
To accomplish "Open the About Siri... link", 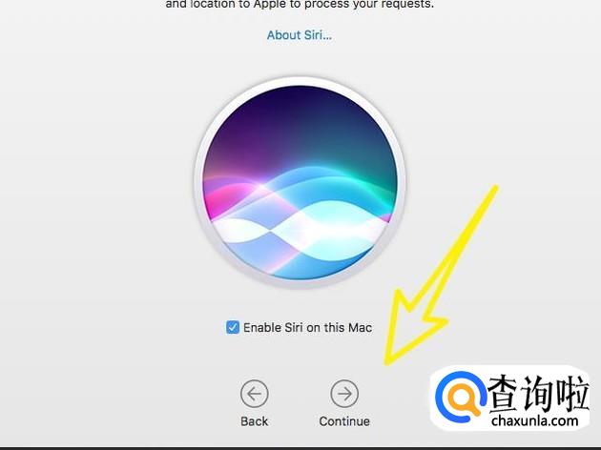I will coord(300,35).
